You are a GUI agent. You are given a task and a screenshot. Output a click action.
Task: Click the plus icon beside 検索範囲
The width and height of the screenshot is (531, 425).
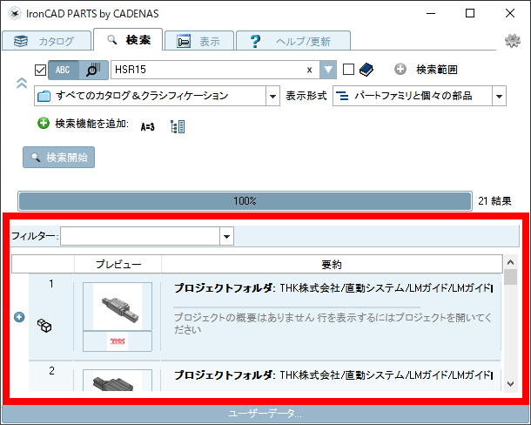(x=400, y=69)
